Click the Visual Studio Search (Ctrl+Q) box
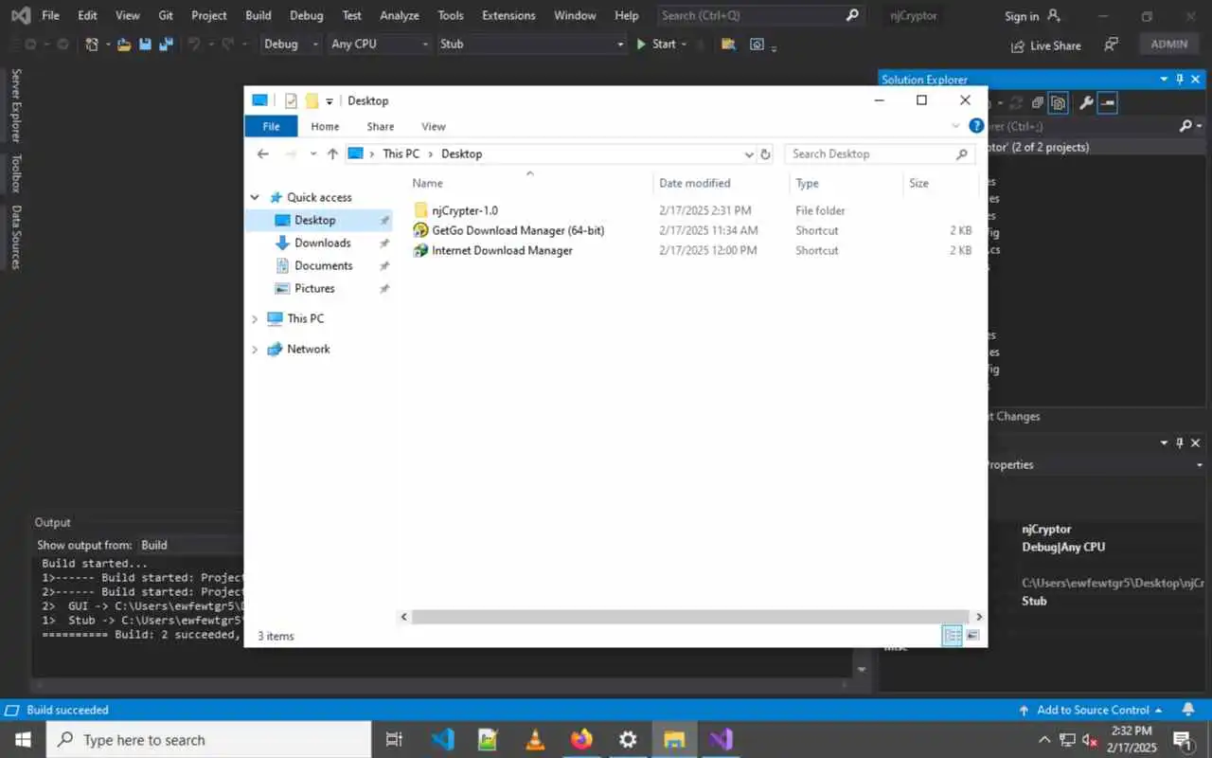Image resolution: width=1212 pixels, height=758 pixels. pos(760,15)
